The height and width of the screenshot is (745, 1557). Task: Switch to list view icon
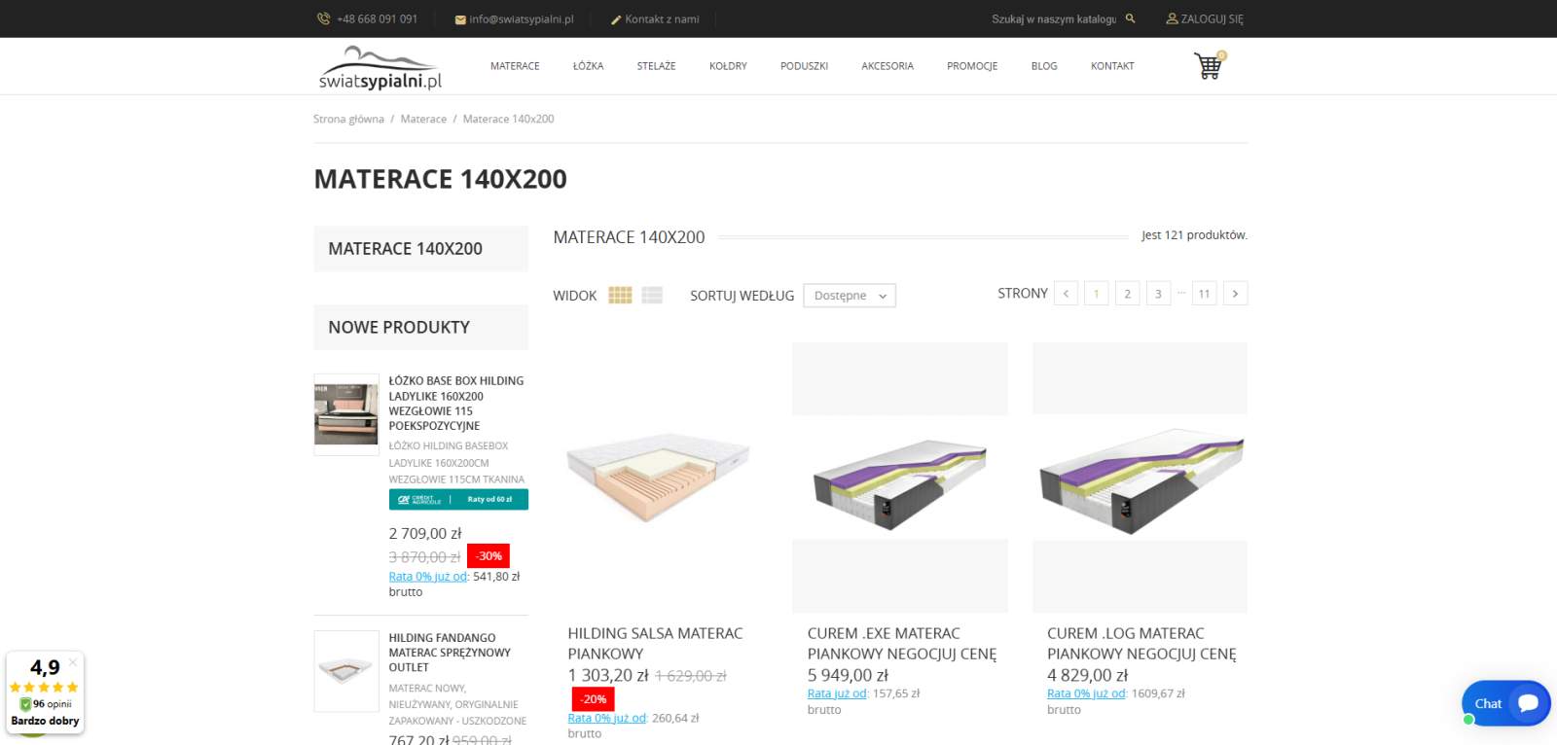click(x=652, y=295)
